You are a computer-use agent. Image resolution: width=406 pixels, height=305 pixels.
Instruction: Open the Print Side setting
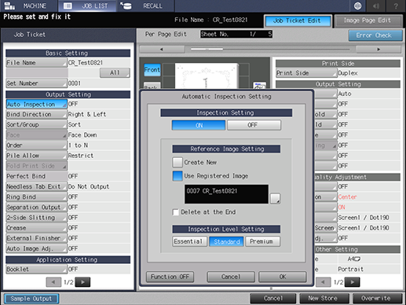[x=306, y=73]
